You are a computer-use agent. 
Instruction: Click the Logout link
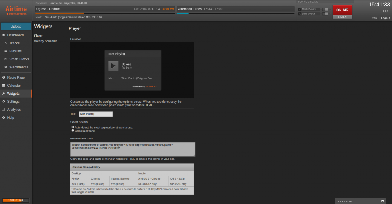click(385, 18)
